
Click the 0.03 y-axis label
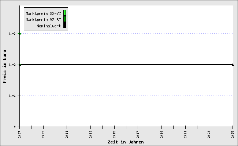12,34
